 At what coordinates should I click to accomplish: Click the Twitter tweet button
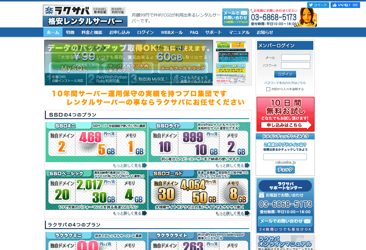(x=318, y=5)
